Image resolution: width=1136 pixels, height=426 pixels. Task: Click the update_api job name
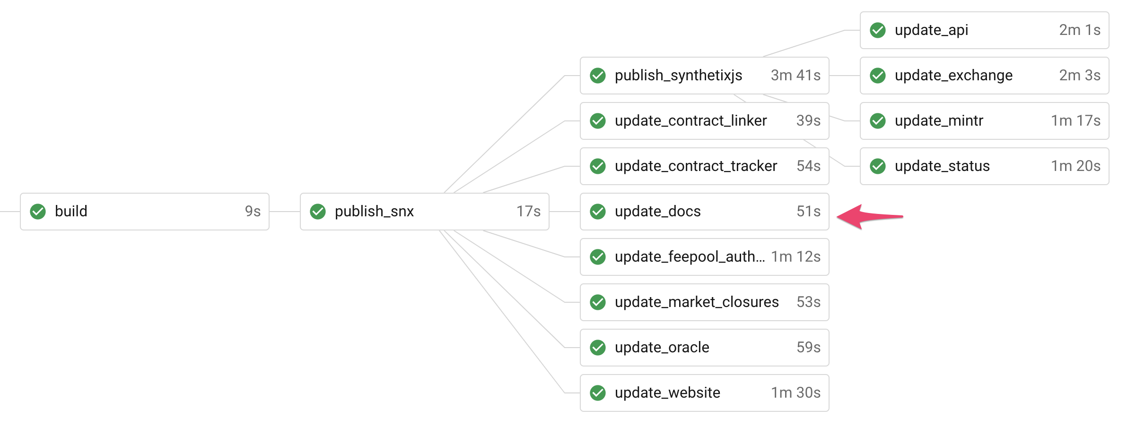tap(931, 30)
